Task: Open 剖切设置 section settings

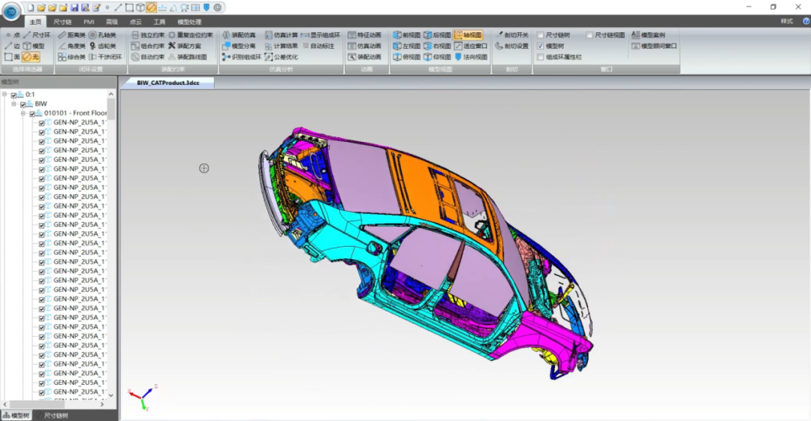Action: click(512, 46)
